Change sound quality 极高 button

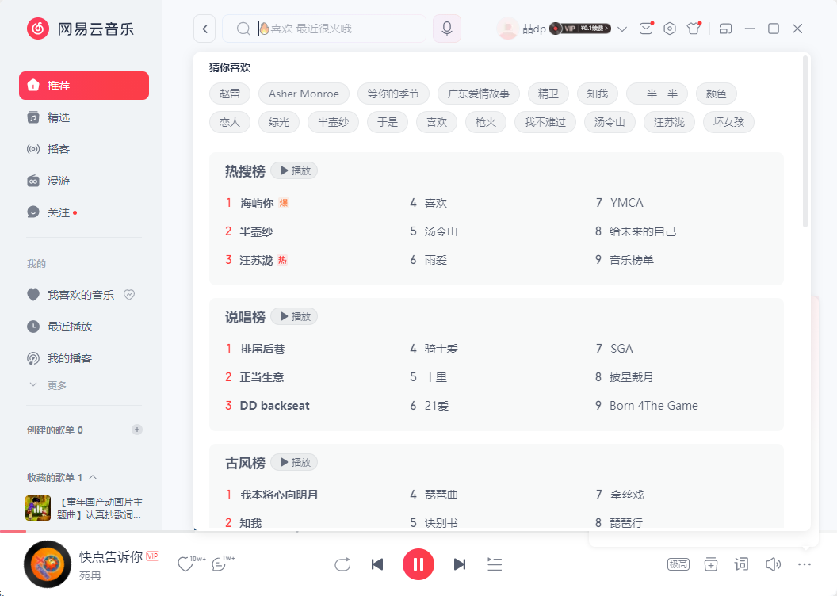pyautogui.click(x=678, y=564)
